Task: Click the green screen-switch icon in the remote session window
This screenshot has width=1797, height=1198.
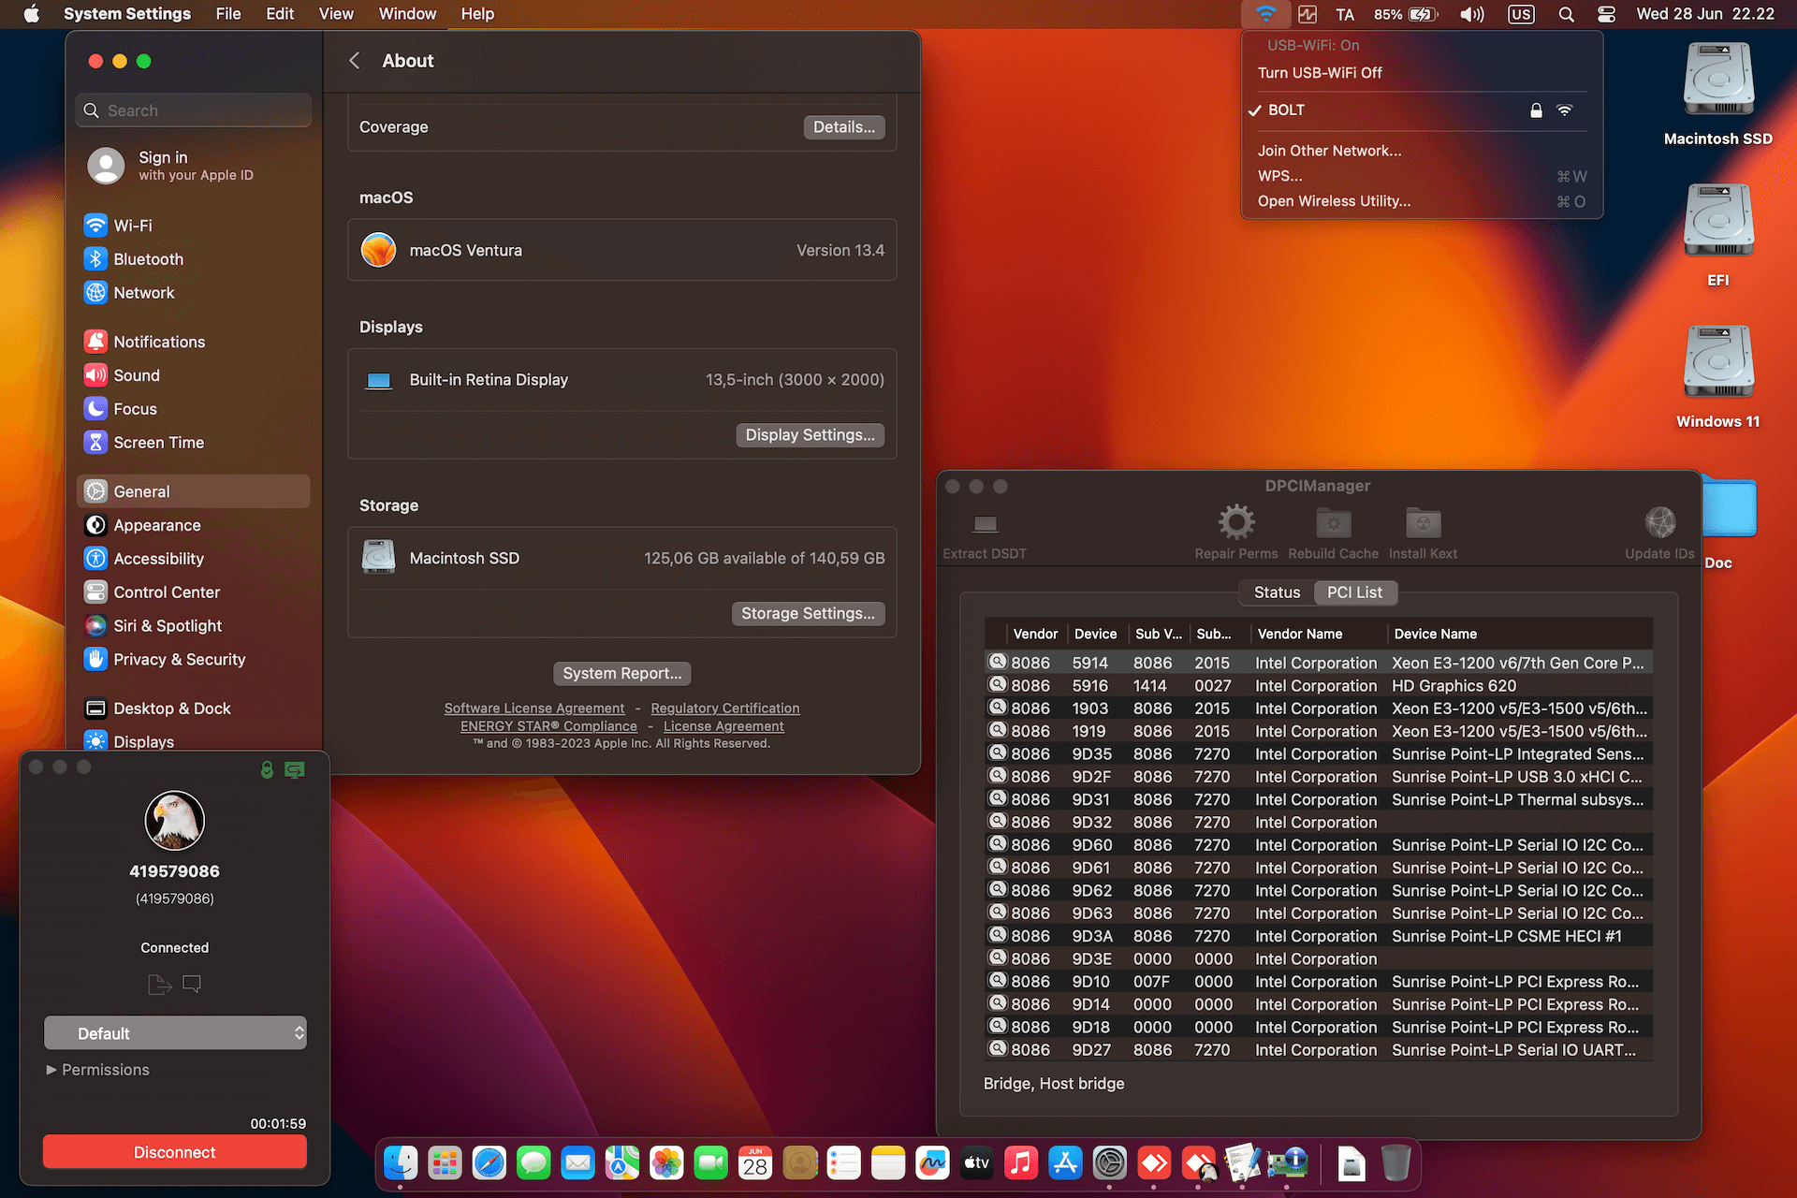Action: pyautogui.click(x=295, y=769)
